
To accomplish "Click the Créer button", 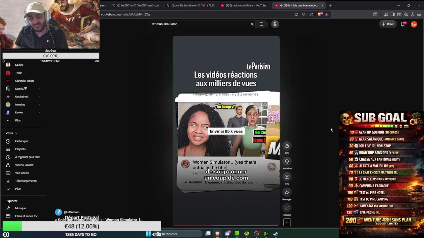I will (x=388, y=24).
